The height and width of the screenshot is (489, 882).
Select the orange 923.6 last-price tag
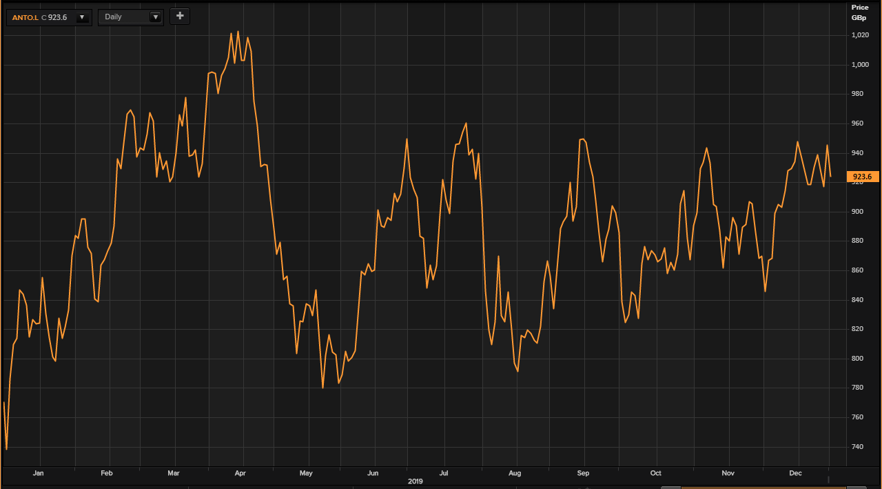(x=863, y=177)
